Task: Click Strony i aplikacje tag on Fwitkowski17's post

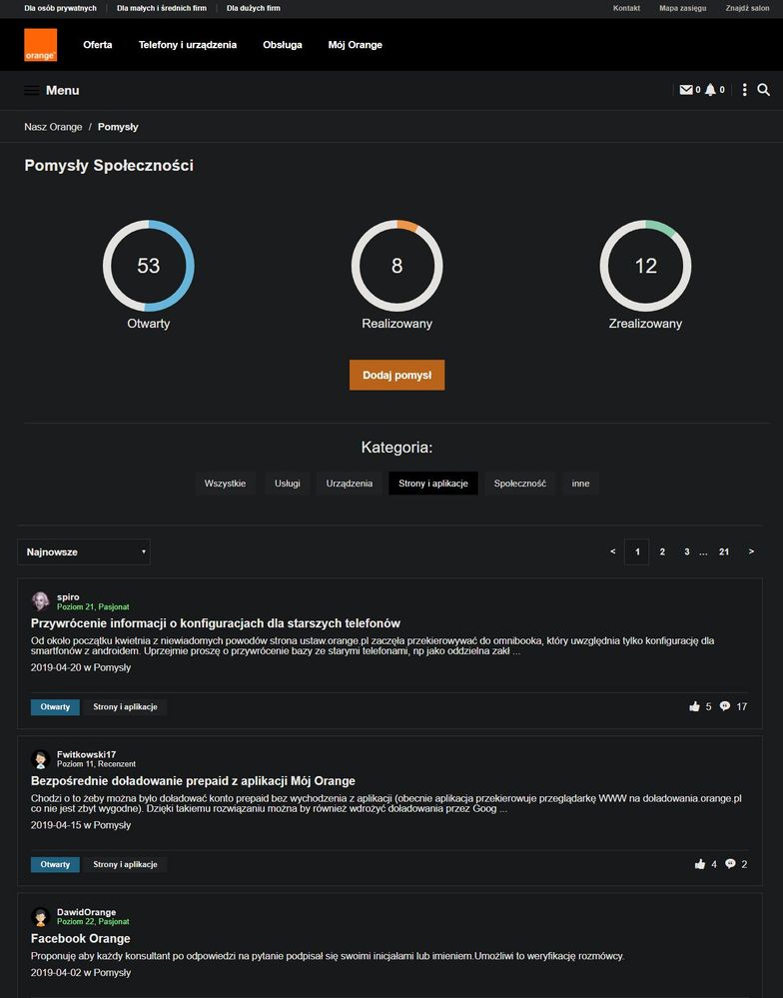Action: coord(125,864)
